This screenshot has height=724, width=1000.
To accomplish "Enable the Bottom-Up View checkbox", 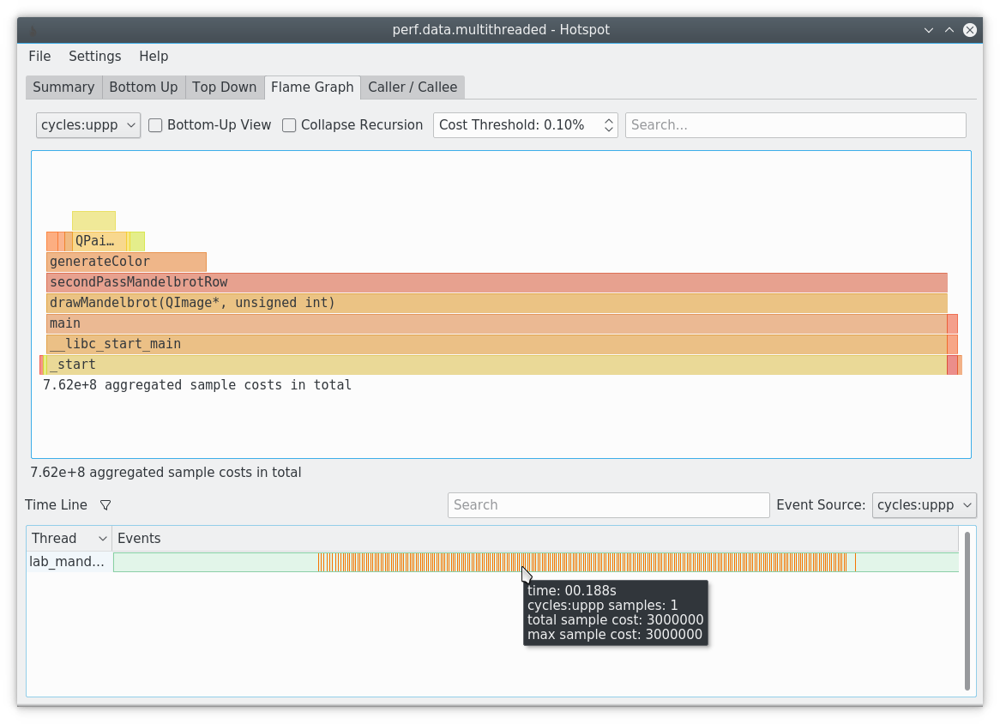I will 155,125.
